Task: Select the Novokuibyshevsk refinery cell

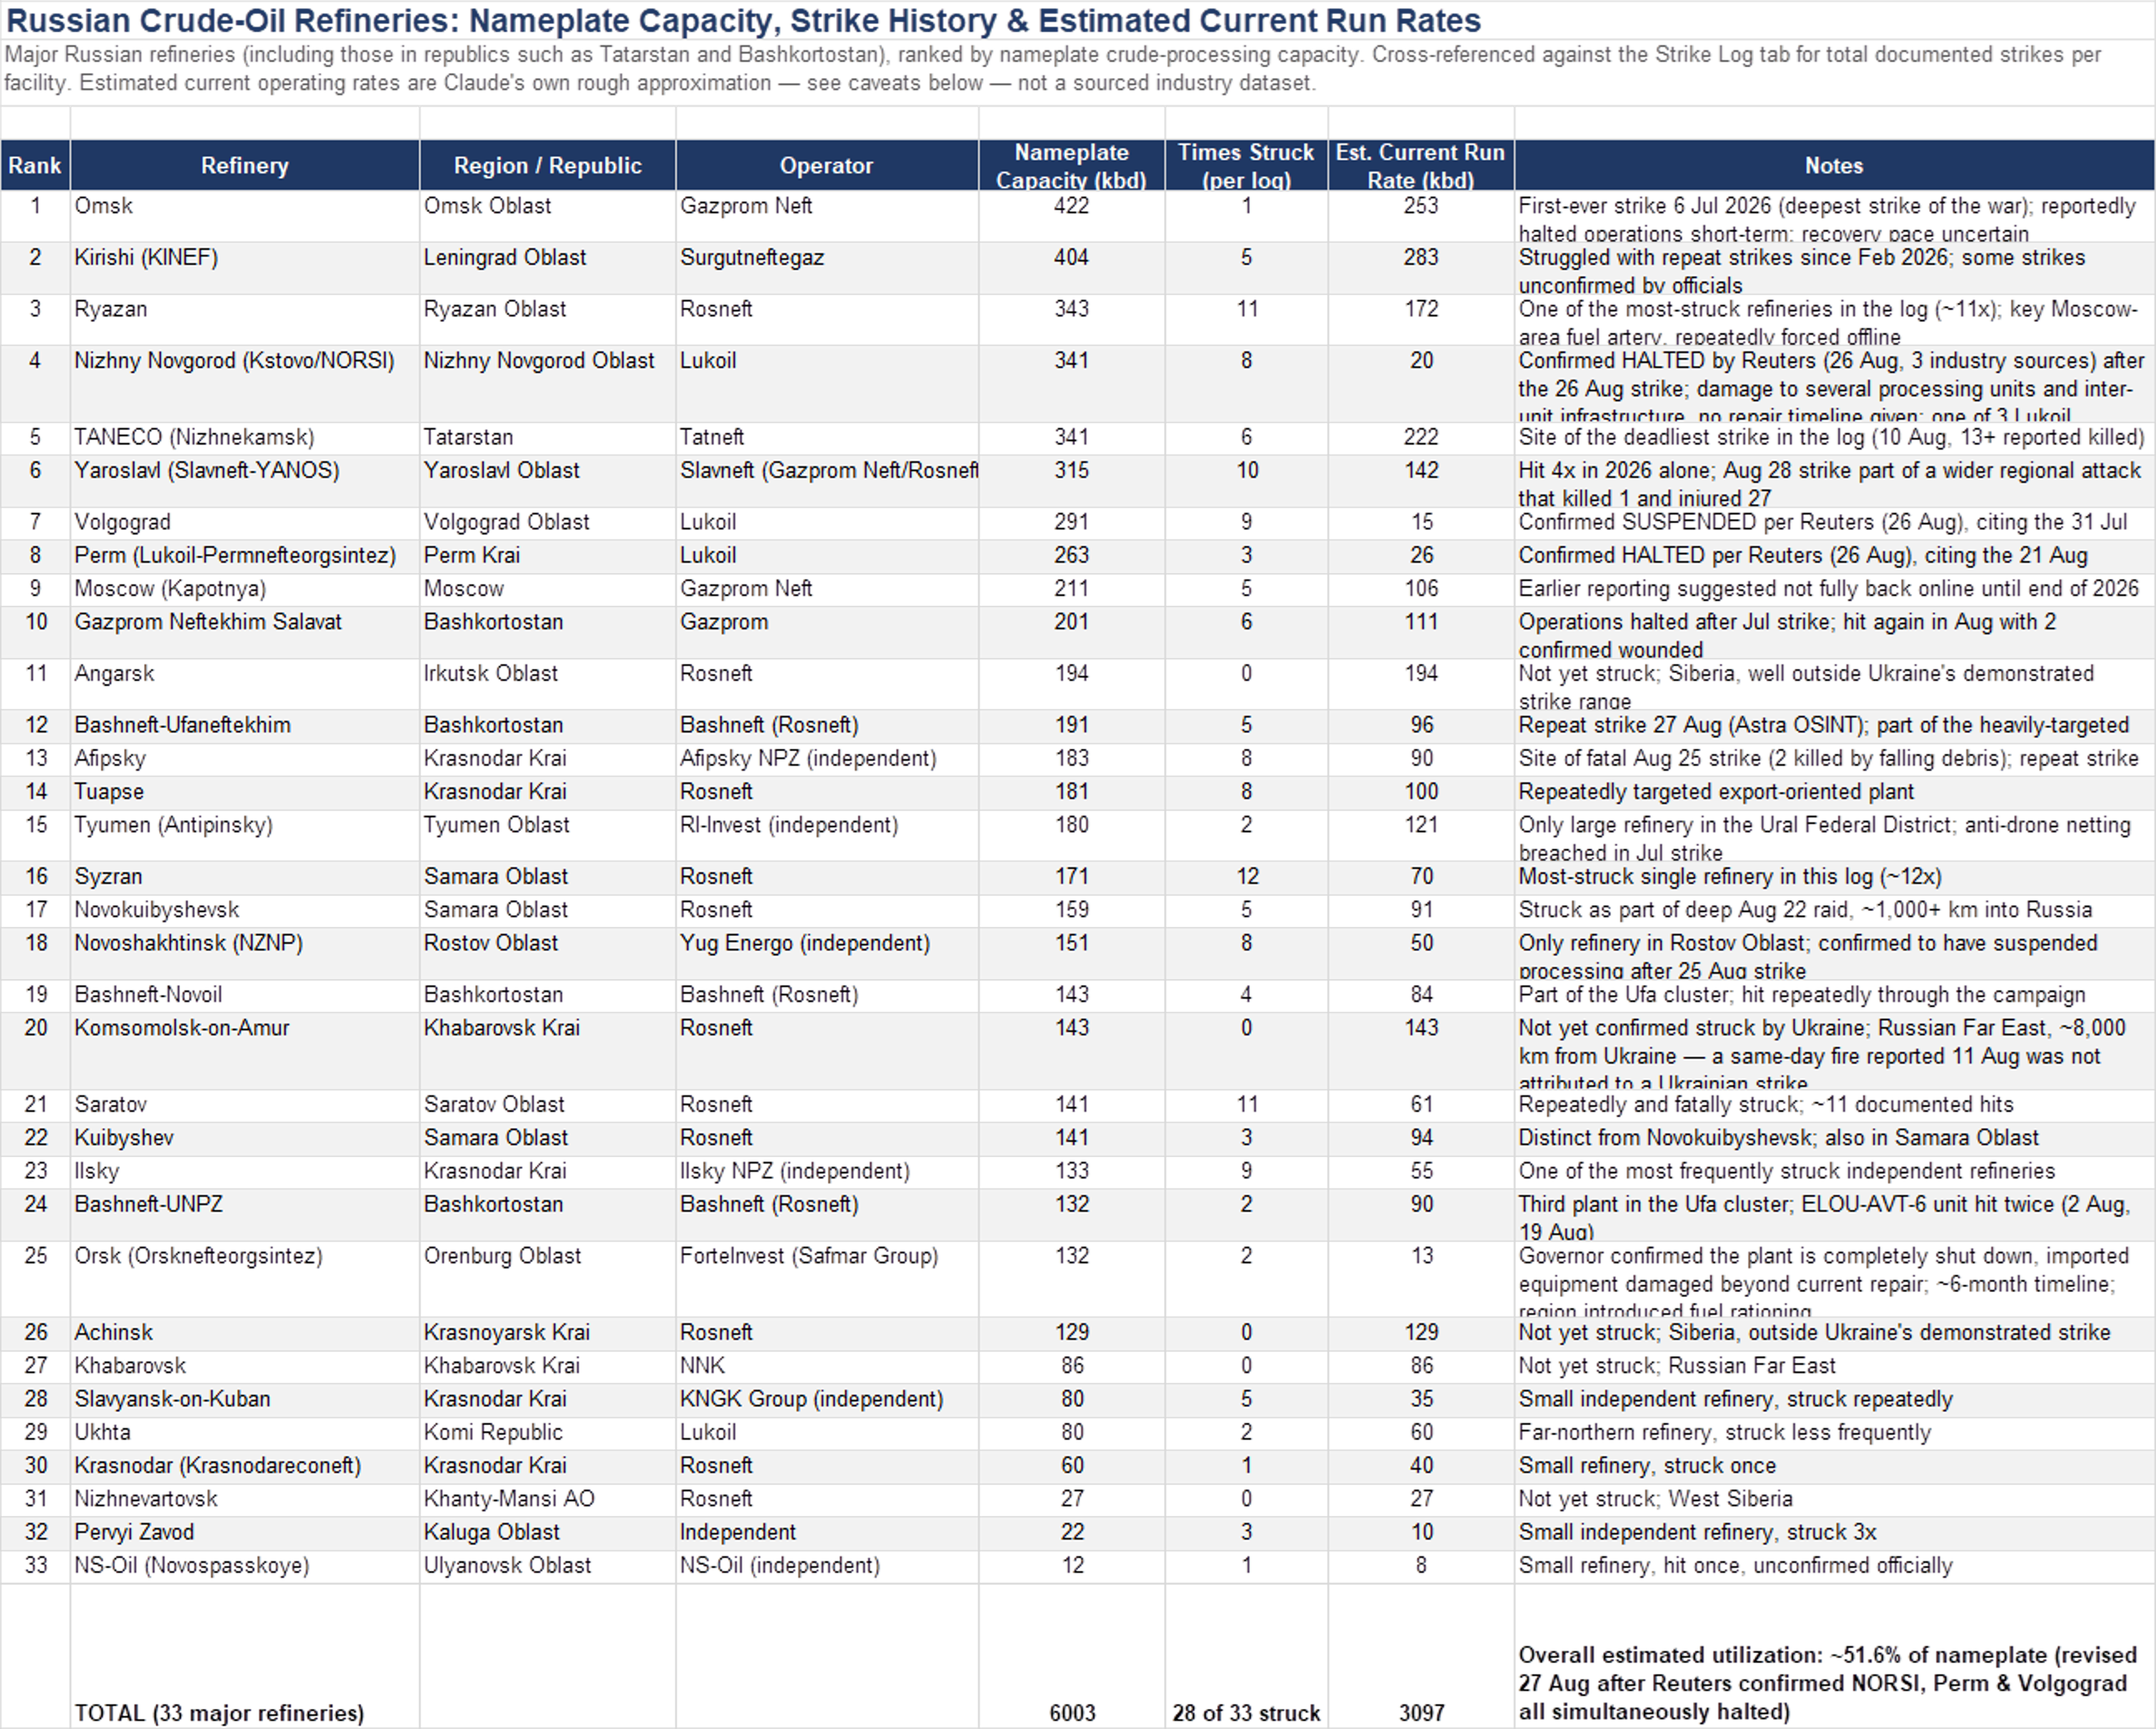Action: 245,910
